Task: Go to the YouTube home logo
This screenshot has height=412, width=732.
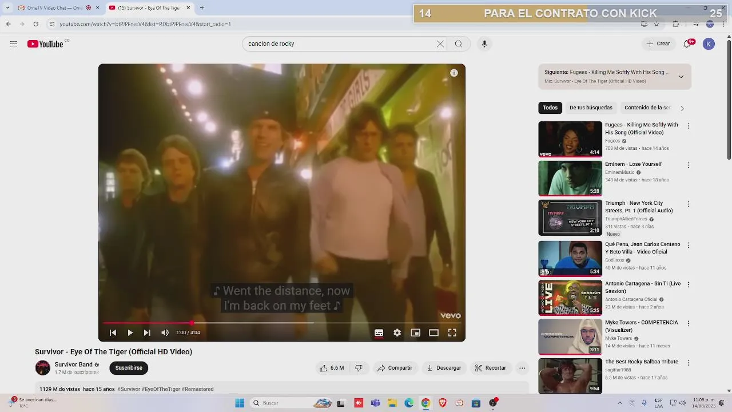Action: tap(45, 44)
